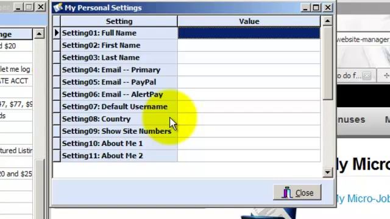Click the row selector box for Setting08

pos(57,119)
